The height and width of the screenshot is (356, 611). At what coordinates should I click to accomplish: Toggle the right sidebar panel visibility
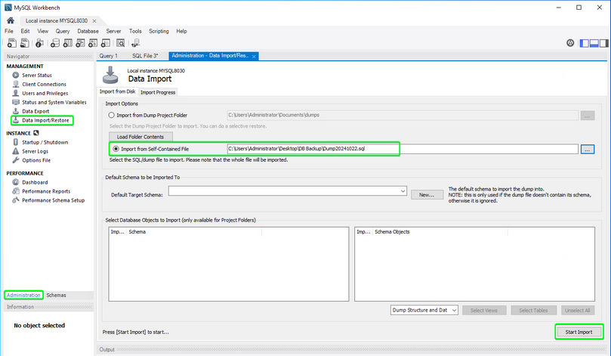coord(603,43)
